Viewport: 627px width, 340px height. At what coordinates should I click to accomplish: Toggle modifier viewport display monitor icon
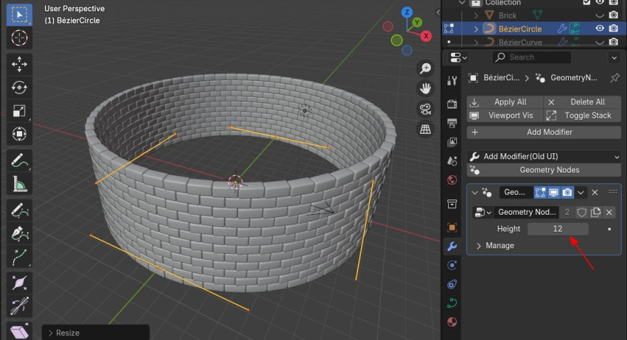point(553,193)
